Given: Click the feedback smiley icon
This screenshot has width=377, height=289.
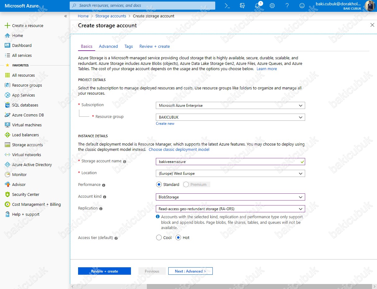Looking at the screenshot, I should 302,6.
